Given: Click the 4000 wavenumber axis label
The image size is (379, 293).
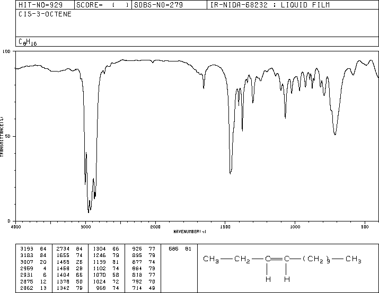Looking at the screenshot, I should (x=16, y=227).
